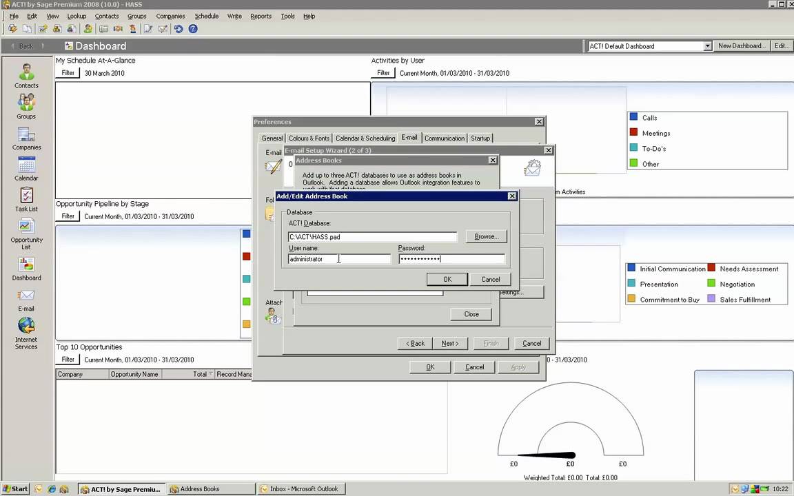Click the User name field containing administrator
The width and height of the screenshot is (794, 496).
[339, 259]
